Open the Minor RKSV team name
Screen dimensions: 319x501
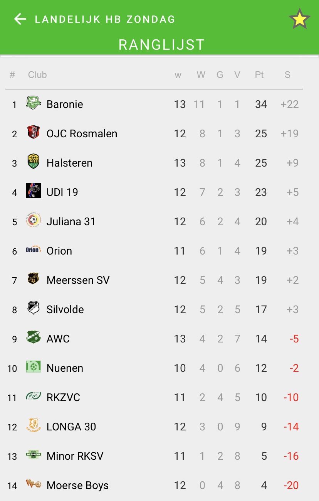click(75, 456)
